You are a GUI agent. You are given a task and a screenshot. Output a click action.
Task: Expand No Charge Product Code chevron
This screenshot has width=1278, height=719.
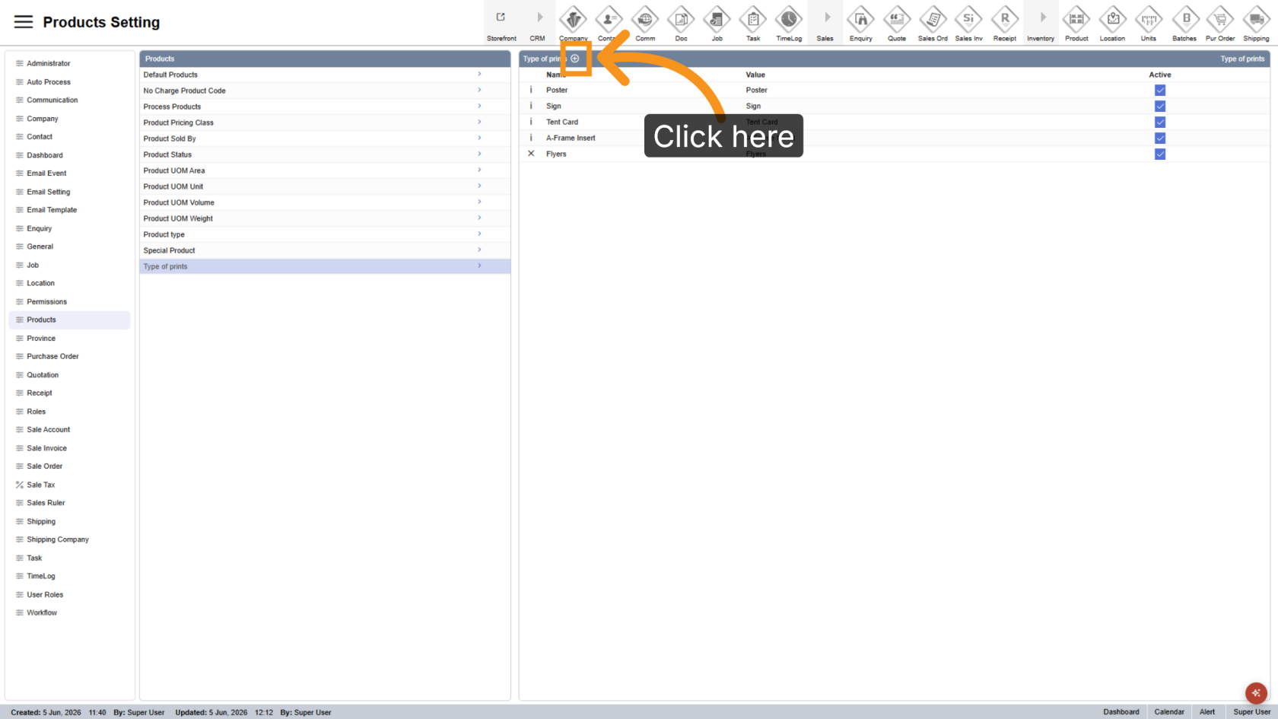pyautogui.click(x=479, y=91)
